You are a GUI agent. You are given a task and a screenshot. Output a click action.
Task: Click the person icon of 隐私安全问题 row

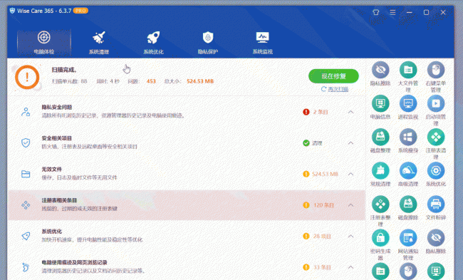(x=26, y=112)
